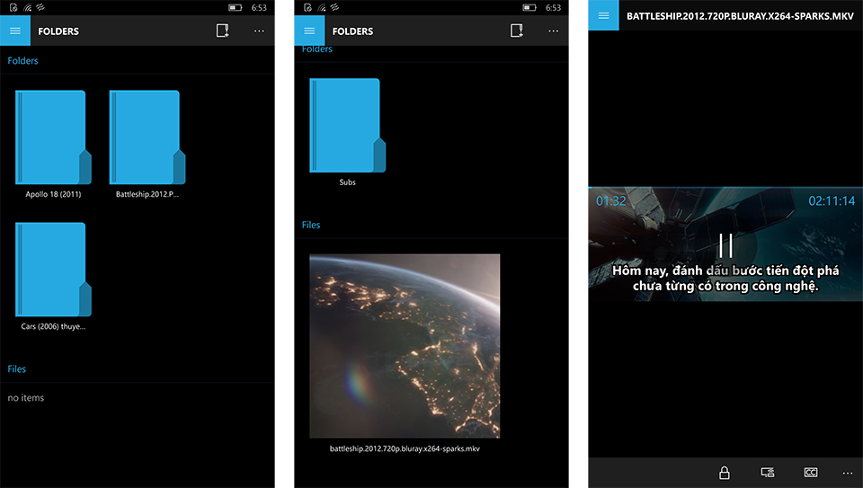Tap "no items" text in left screen
863x488 pixels.
26,397
